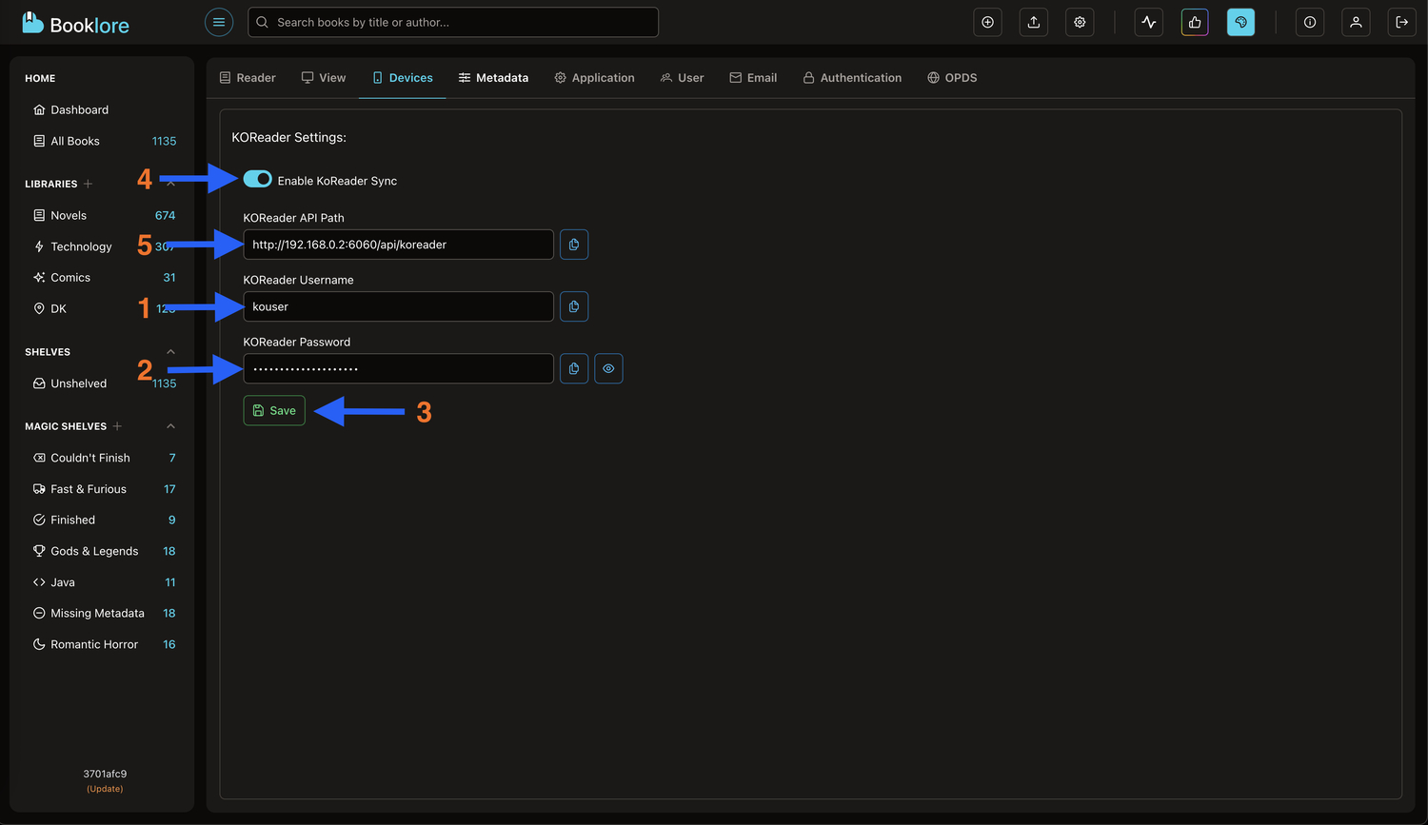Open the user profile icon
This screenshot has width=1428, height=825.
(1356, 22)
